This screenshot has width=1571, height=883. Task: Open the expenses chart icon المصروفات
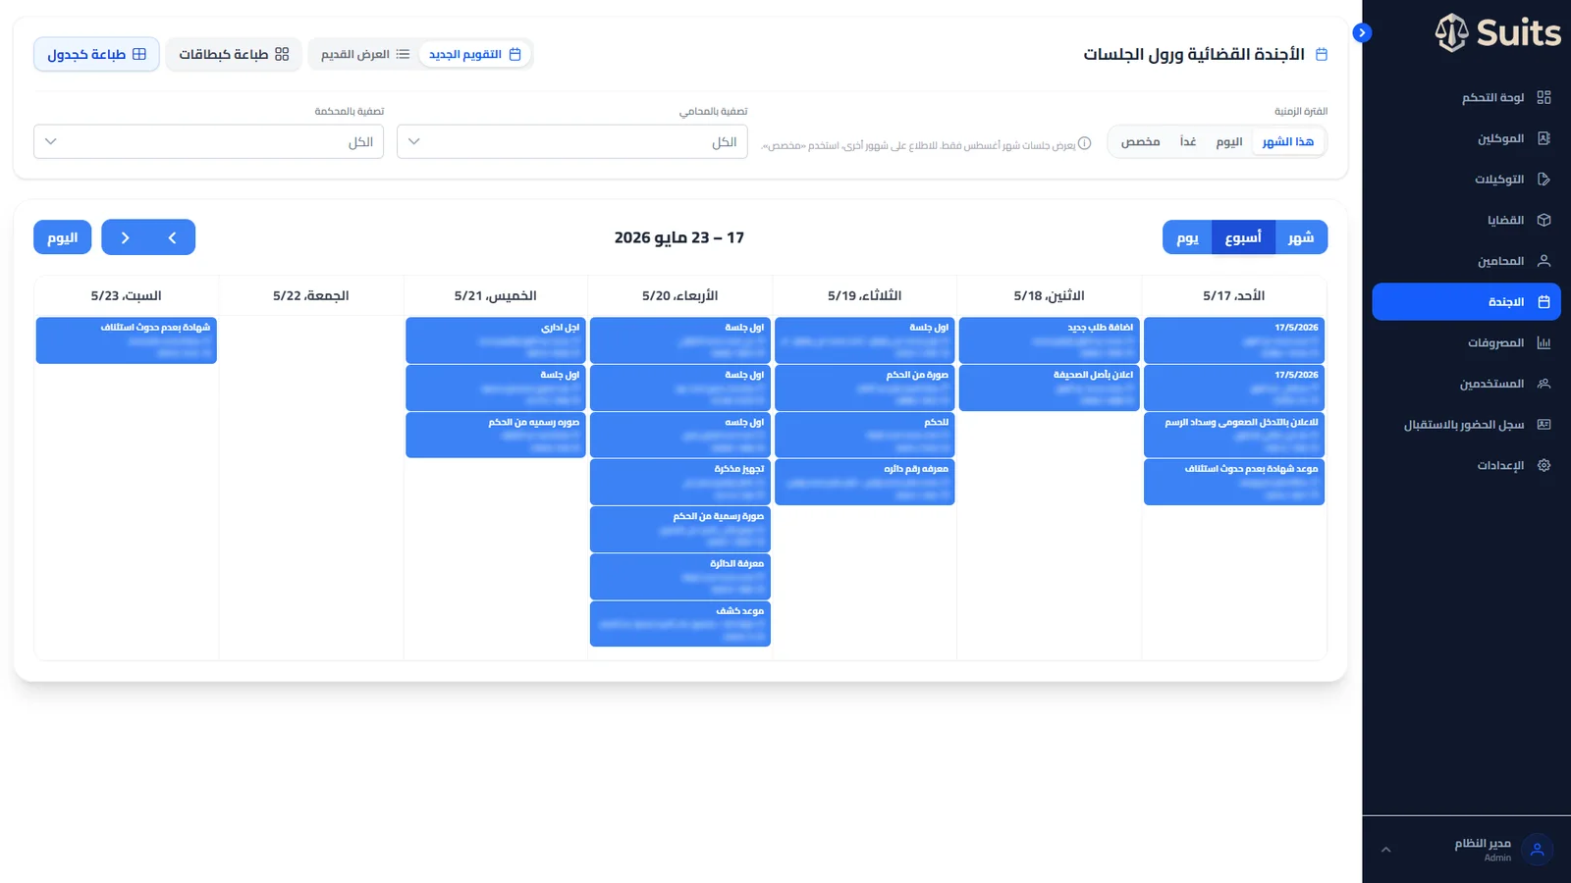tap(1544, 342)
